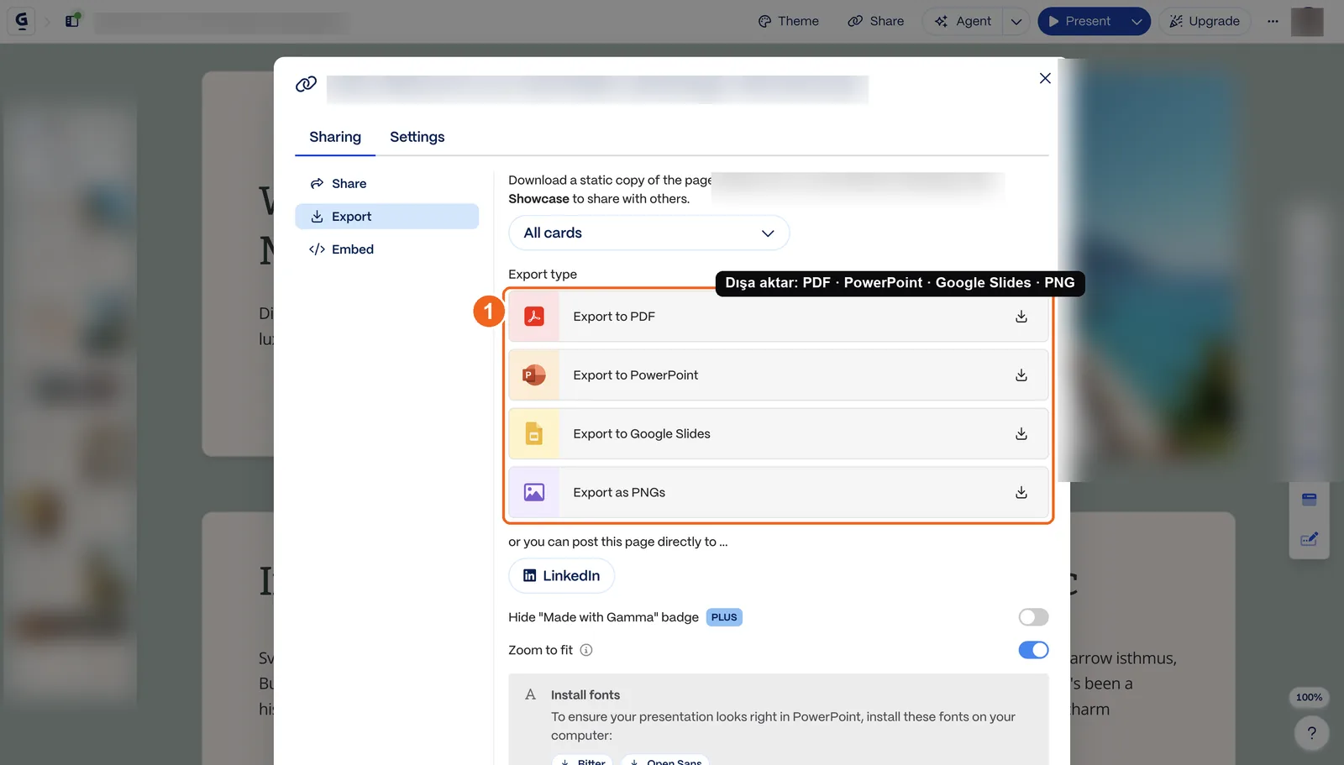Click Export to Google Slides label
The image size is (1344, 765).
click(642, 434)
